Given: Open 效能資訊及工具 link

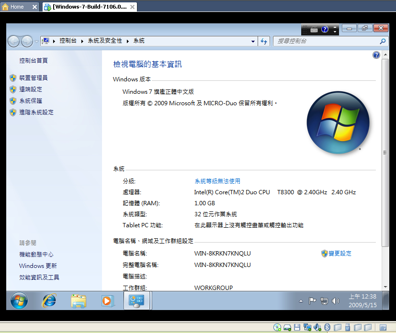Looking at the screenshot, I should tap(39, 277).
